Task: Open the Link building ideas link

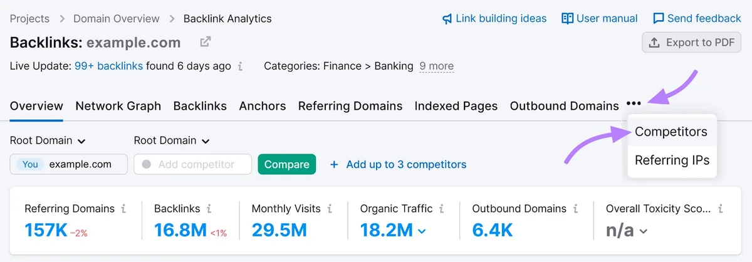Action: (501, 18)
